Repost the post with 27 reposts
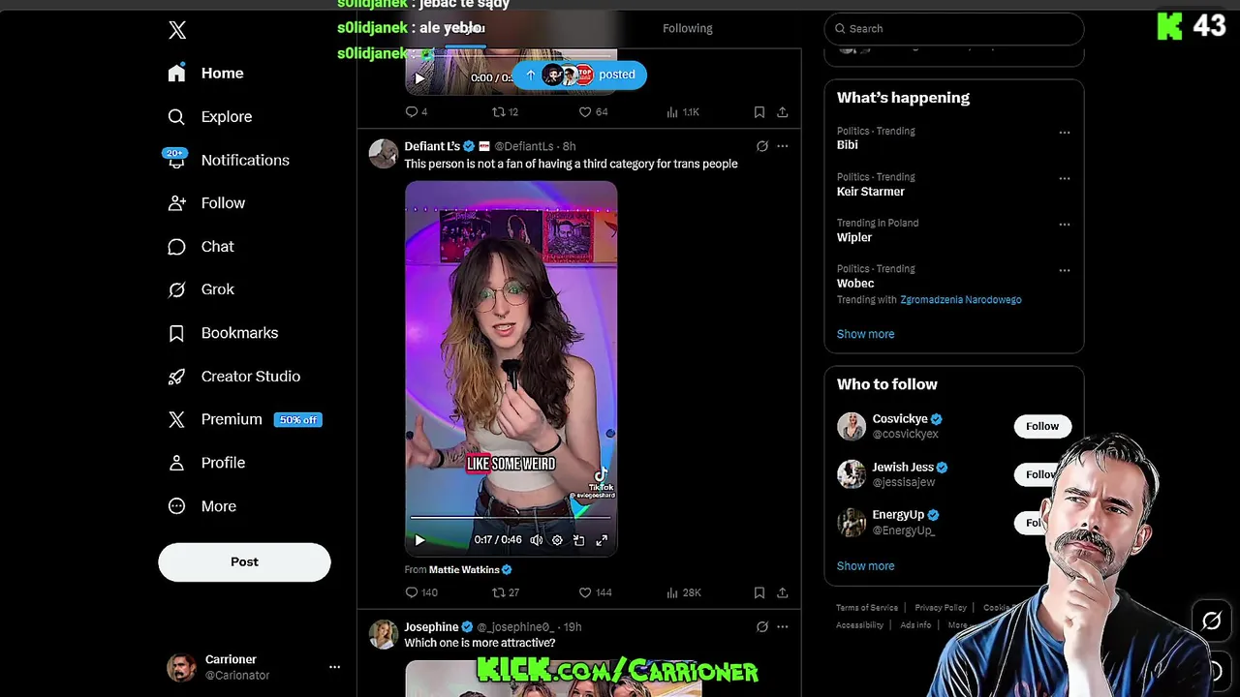Viewport: 1240px width, 697px height. 506,592
